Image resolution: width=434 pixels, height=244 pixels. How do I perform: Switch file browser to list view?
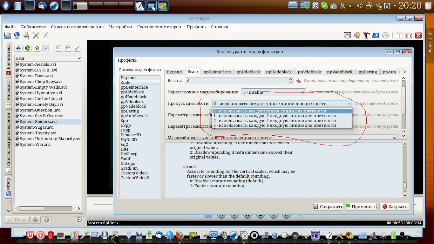[58, 48]
